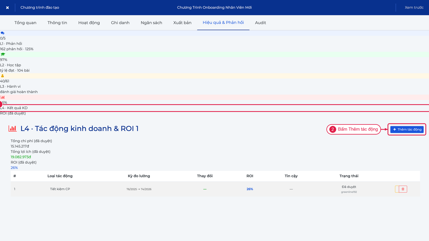Image resolution: width=429 pixels, height=241 pixels.
Task: Click the Đã duyệt status cell
Action: coord(349,187)
